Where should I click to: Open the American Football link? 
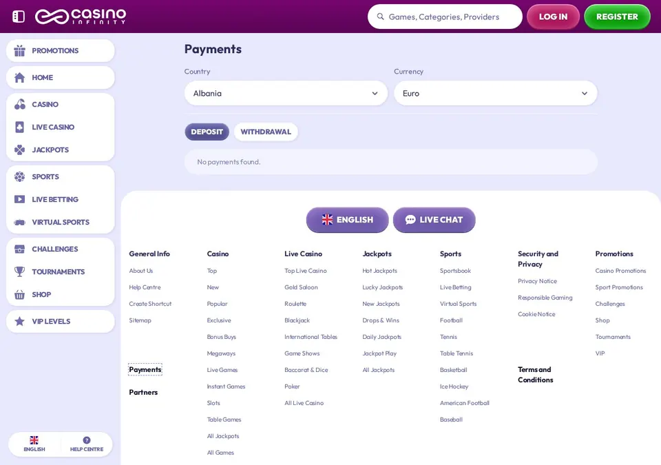coord(465,403)
